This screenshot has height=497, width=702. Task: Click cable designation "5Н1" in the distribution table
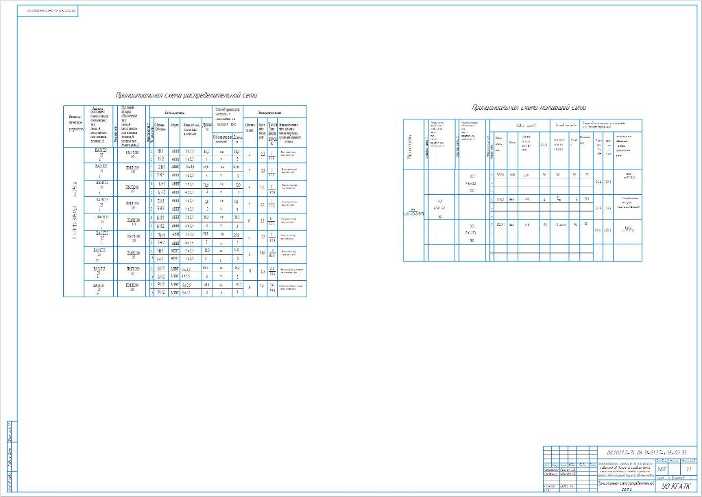click(x=160, y=201)
